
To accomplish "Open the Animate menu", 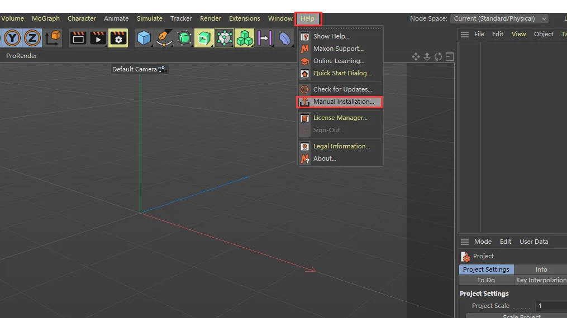I will point(116,18).
